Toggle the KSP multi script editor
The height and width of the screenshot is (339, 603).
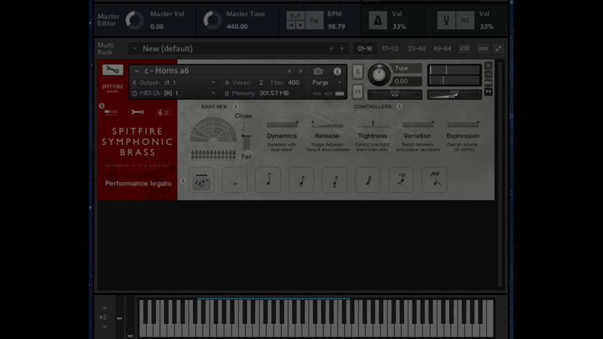tap(464, 48)
